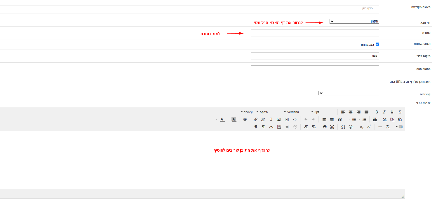Click the redo arrow
Image resolution: width=437 pixels, height=205 pixels.
pos(313,120)
